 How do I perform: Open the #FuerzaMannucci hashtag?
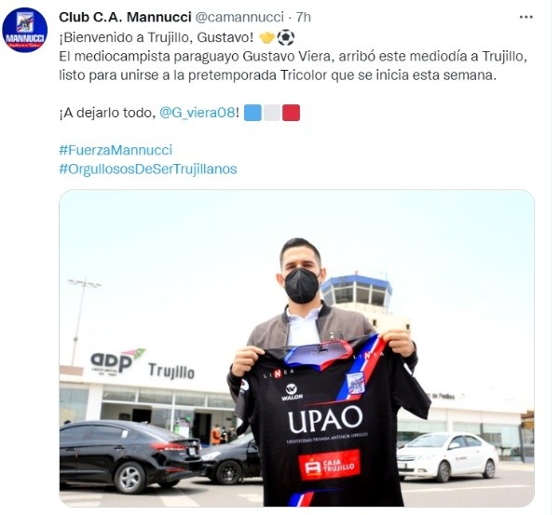click(116, 150)
